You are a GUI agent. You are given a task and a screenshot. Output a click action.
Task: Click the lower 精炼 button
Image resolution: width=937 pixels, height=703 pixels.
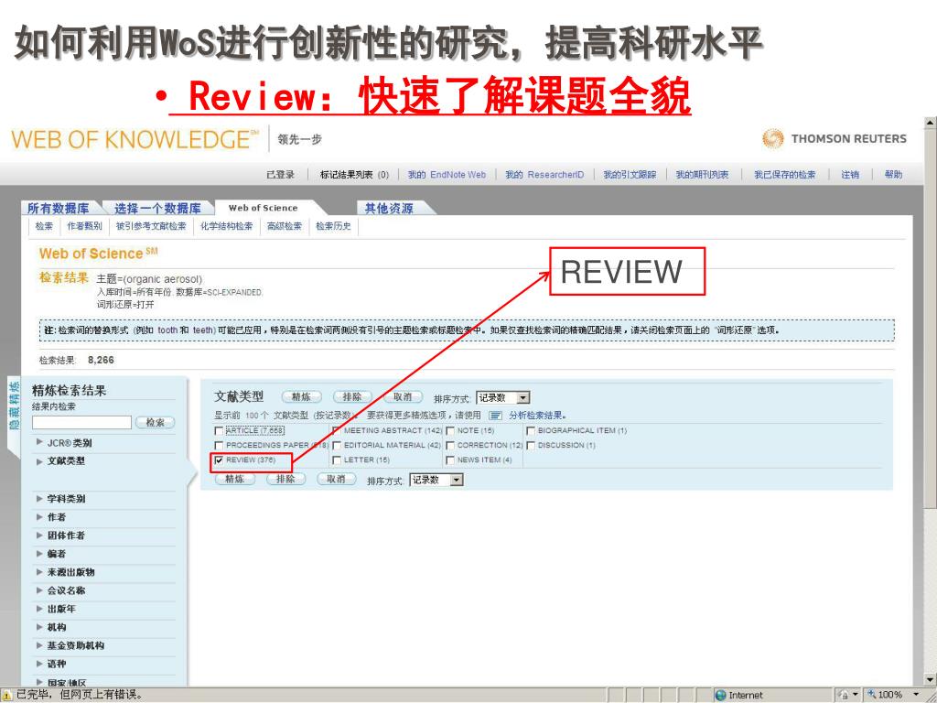[x=235, y=479]
